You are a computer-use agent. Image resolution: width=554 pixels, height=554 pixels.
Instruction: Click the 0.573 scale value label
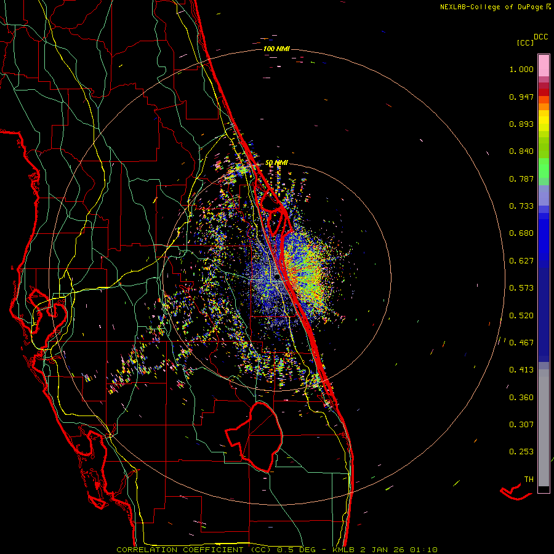click(x=521, y=288)
